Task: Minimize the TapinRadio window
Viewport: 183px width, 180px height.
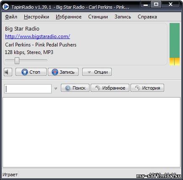Action: 146,5
